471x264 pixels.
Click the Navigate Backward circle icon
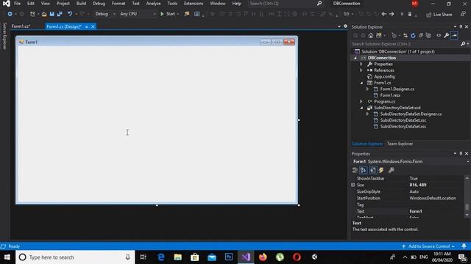point(10,14)
